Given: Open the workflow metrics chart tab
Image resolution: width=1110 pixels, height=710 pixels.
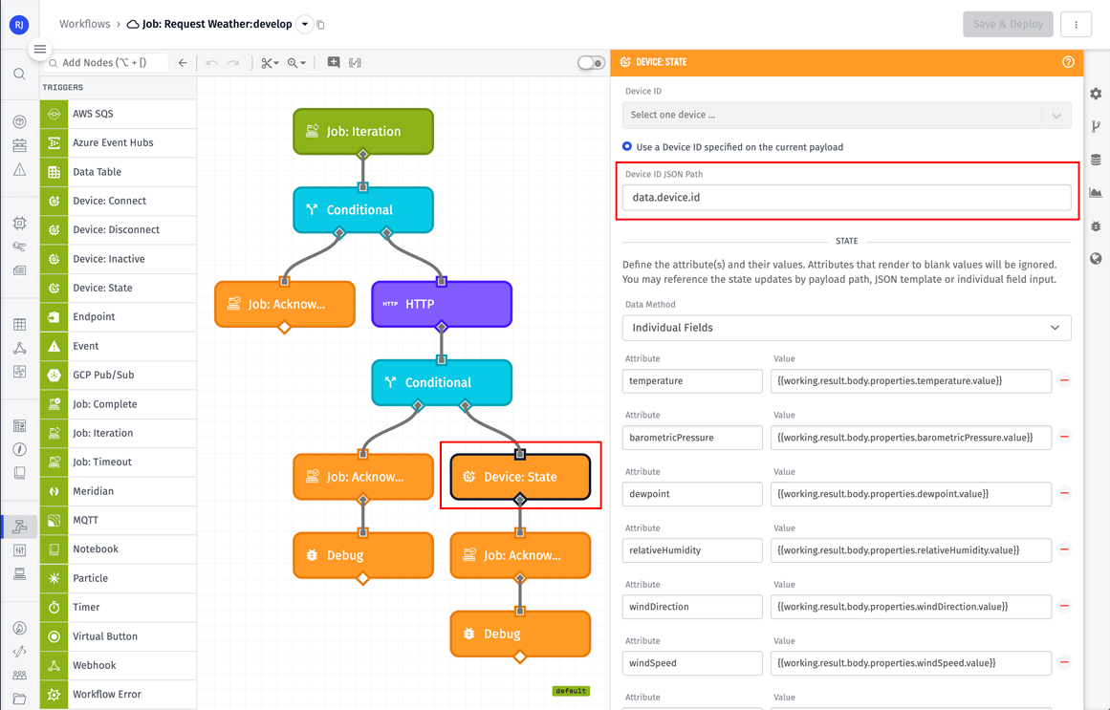Looking at the screenshot, I should 1096,192.
